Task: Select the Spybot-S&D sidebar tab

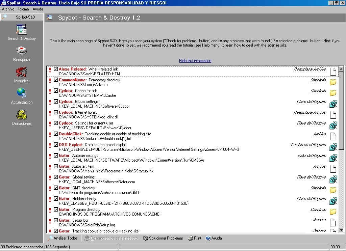Action: click(22, 17)
